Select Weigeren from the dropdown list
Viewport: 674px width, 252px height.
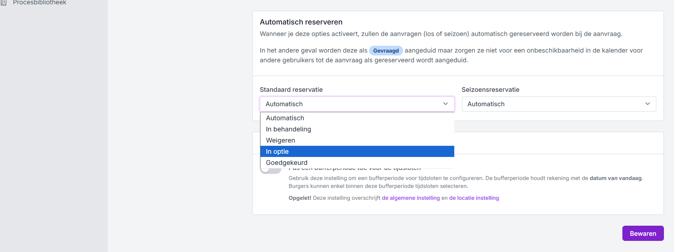tap(280, 140)
